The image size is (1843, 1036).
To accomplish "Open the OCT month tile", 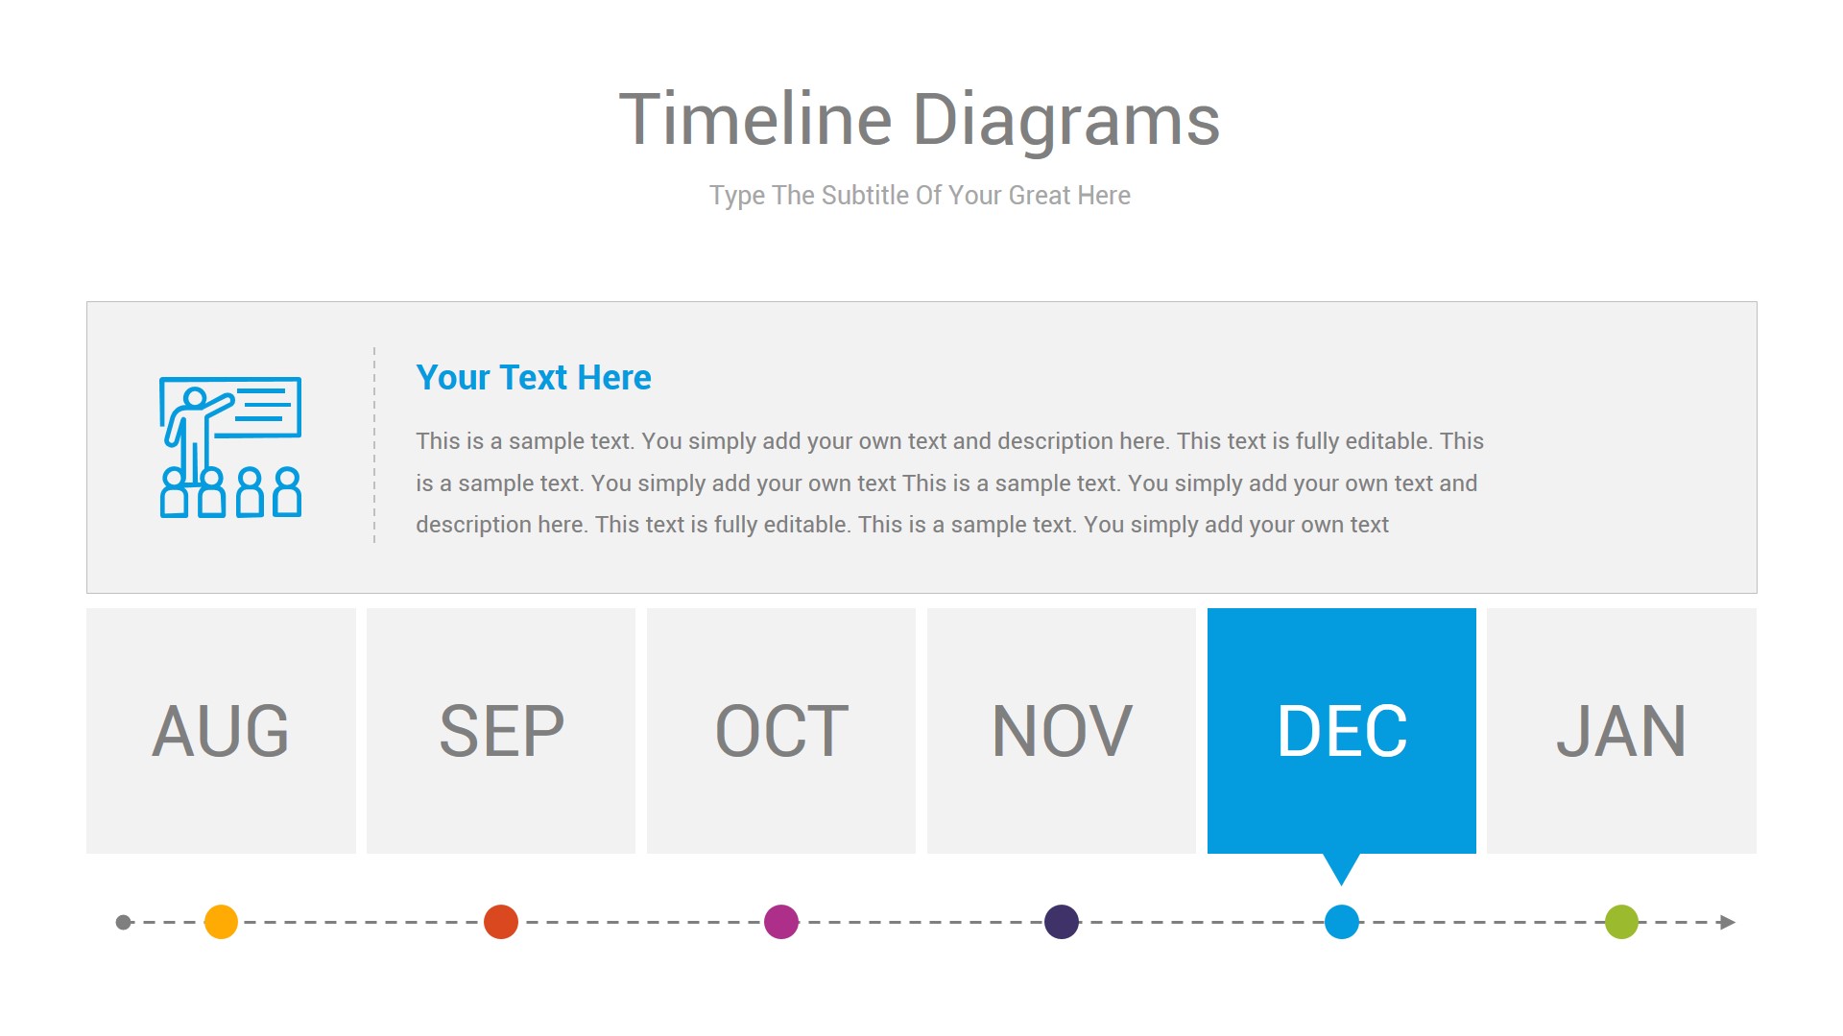I will coord(781,731).
